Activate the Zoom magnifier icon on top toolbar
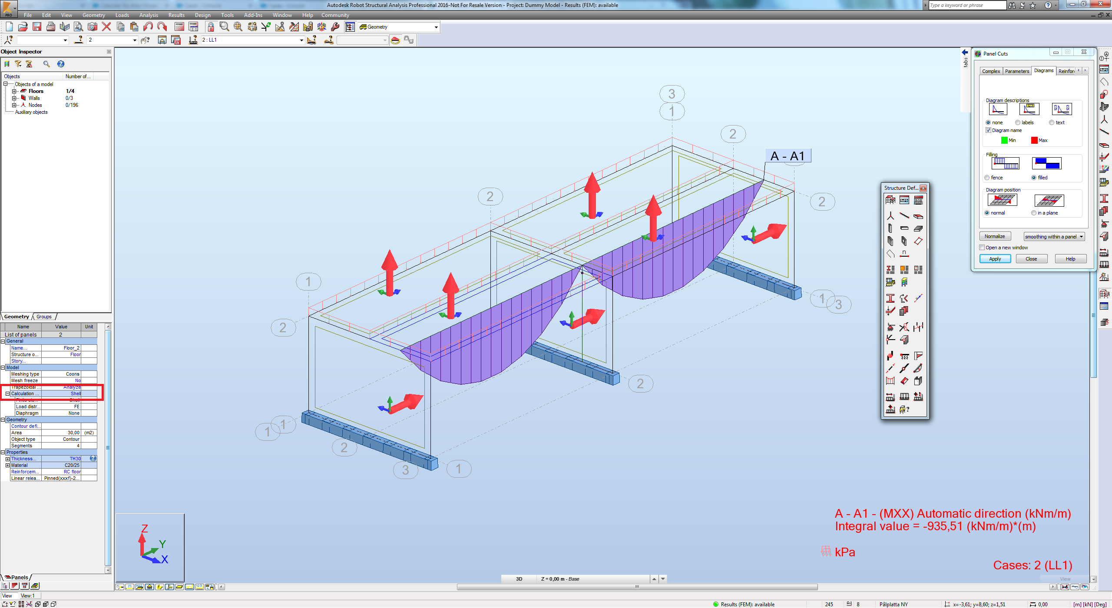This screenshot has width=1112, height=608. coord(224,26)
